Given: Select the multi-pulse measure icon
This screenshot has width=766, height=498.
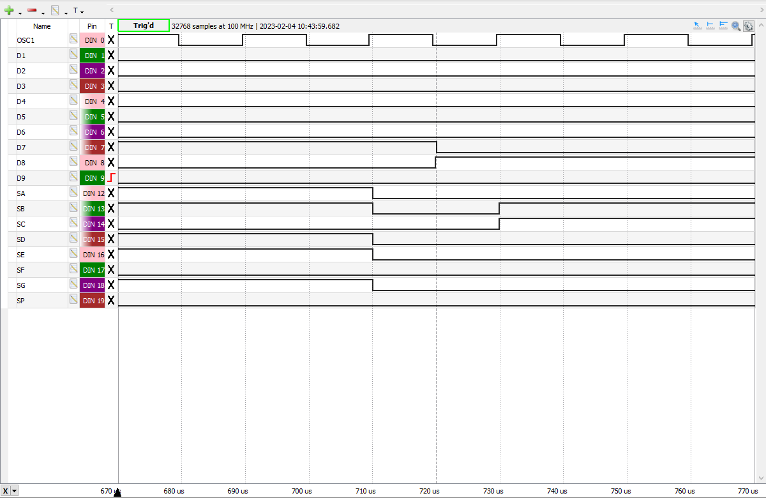Looking at the screenshot, I should (x=723, y=26).
